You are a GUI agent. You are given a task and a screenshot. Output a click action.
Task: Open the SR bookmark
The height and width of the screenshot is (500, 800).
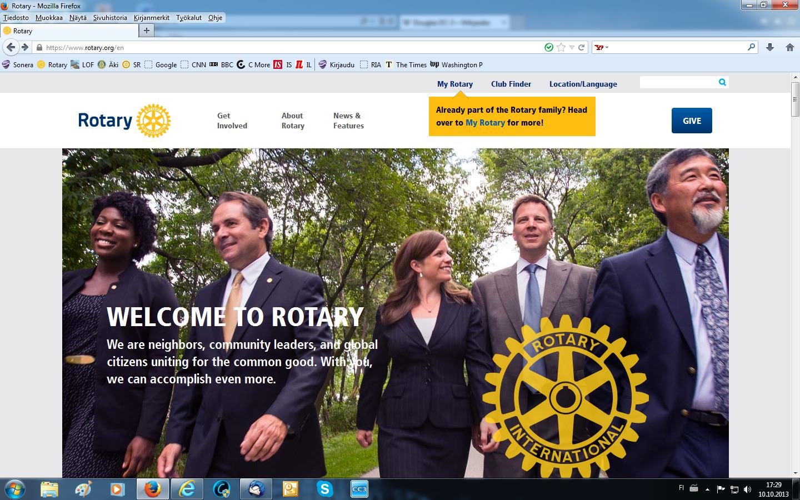pos(132,64)
